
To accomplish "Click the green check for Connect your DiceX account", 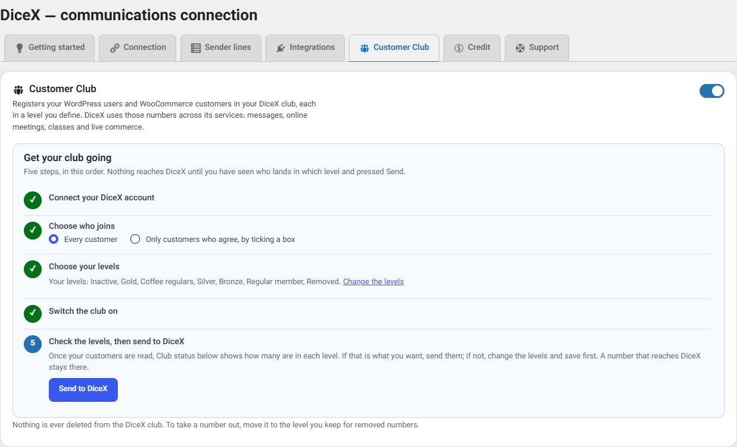I will click(33, 200).
